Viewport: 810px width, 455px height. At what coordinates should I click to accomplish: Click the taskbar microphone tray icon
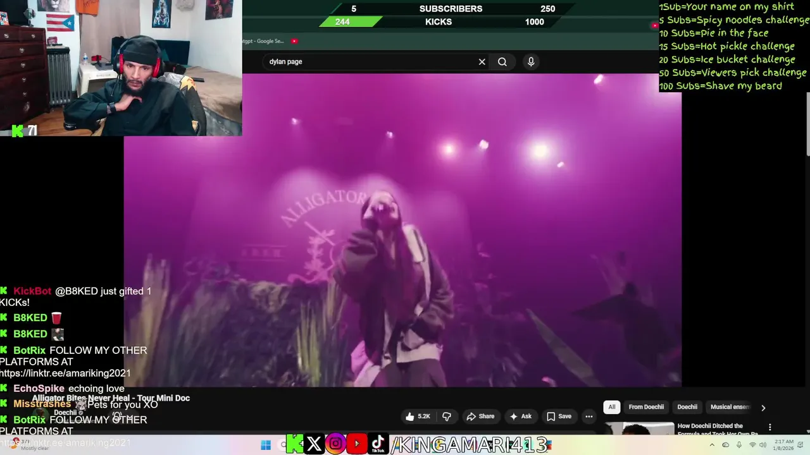tap(739, 446)
